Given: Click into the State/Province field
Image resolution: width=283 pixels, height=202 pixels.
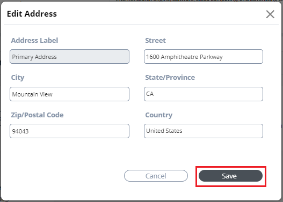Looking at the screenshot, I should click(x=204, y=94).
